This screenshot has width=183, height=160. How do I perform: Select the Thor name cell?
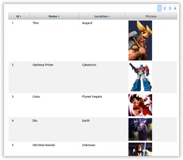click(x=36, y=23)
